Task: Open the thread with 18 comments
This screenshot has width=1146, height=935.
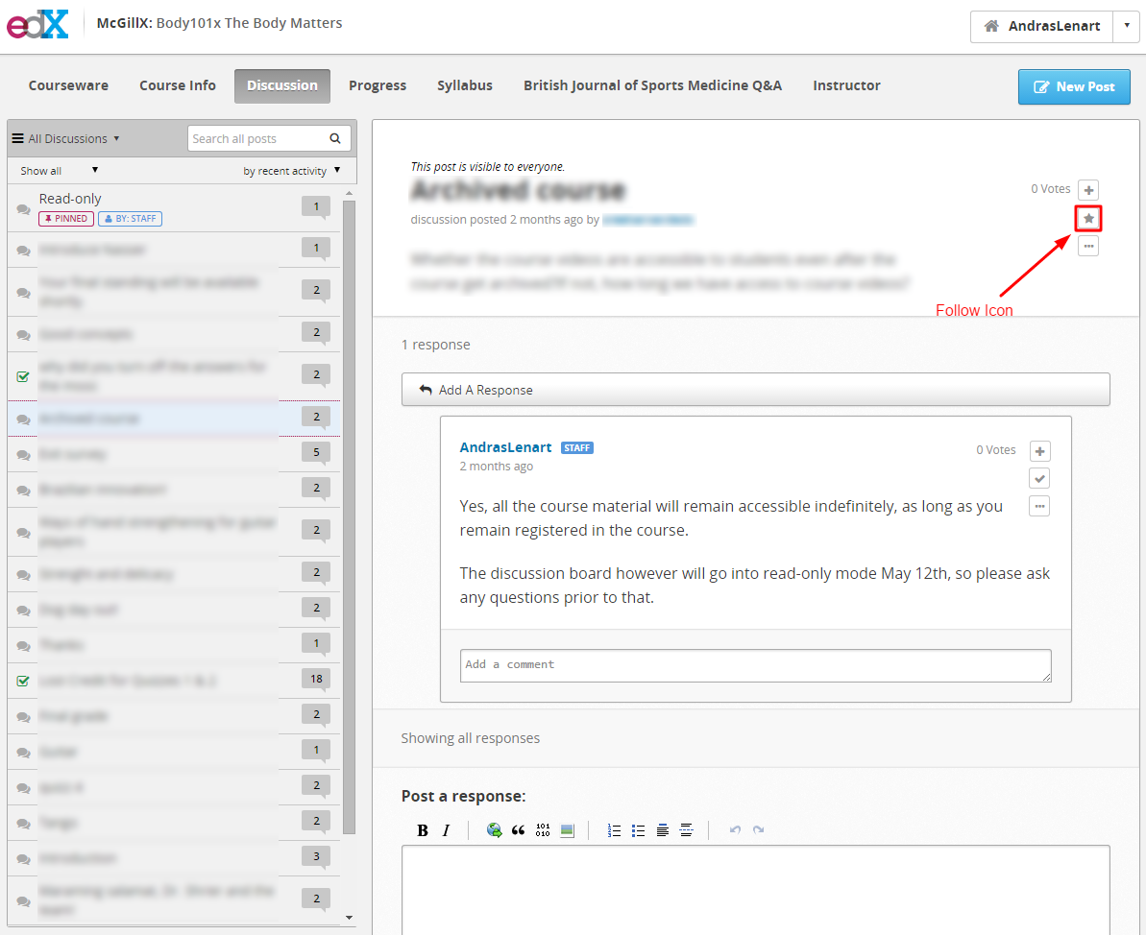Action: point(174,681)
